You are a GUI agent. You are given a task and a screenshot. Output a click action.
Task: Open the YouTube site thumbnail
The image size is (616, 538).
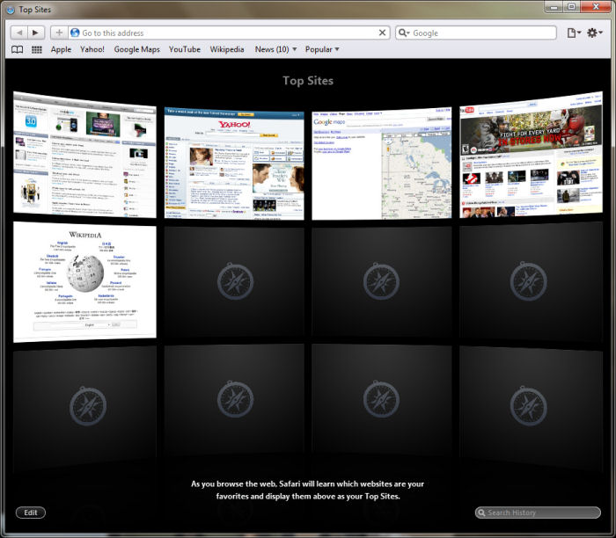click(x=532, y=155)
